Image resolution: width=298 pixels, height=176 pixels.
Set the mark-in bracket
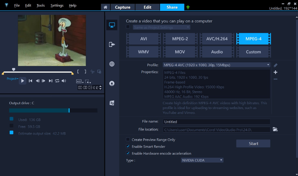pyautogui.click(x=78, y=71)
